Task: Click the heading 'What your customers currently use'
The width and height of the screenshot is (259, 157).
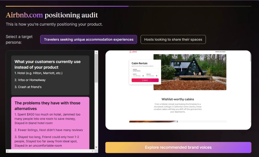Action: (48, 62)
